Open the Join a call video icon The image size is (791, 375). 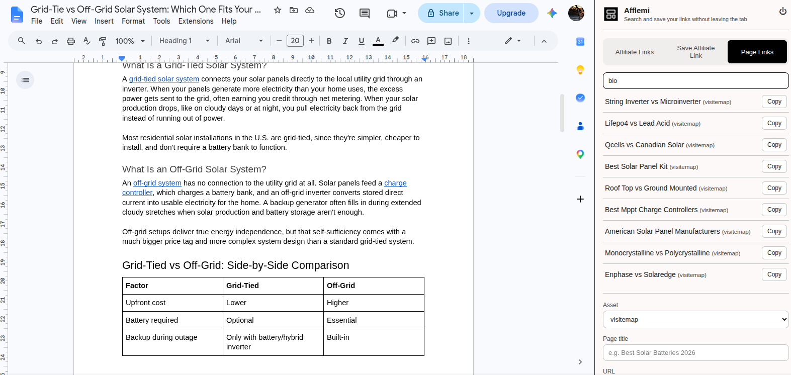pos(392,14)
